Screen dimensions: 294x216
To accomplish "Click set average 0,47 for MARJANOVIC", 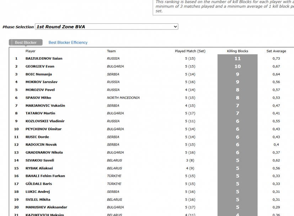I will tap(276, 106).
